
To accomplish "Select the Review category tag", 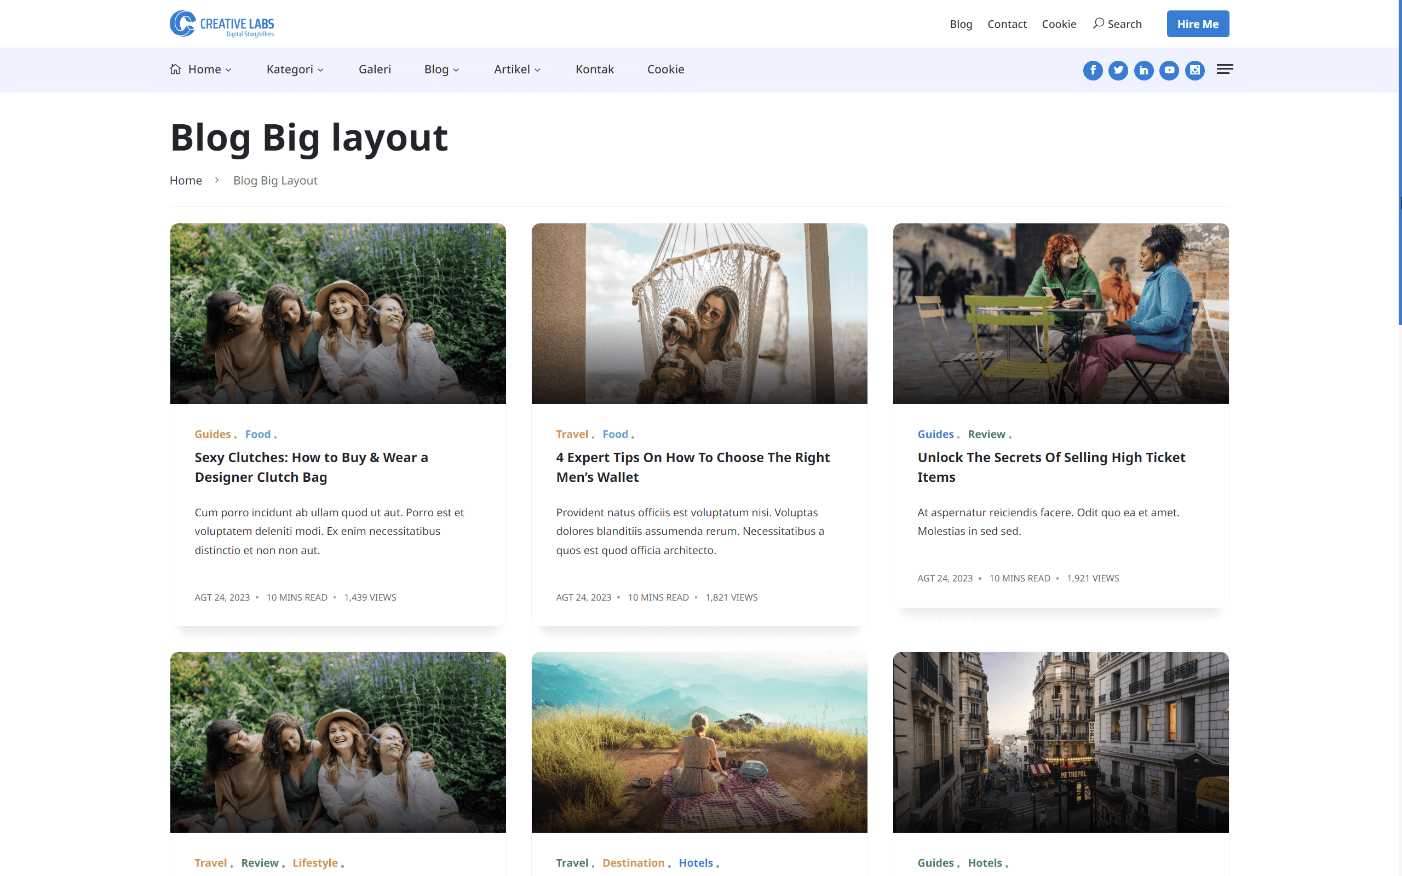I will pyautogui.click(x=986, y=434).
